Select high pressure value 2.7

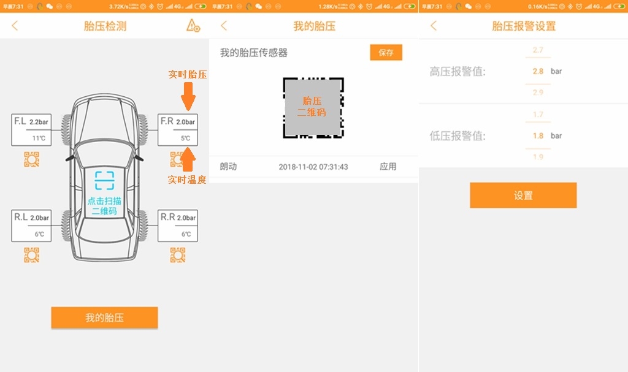coord(538,51)
